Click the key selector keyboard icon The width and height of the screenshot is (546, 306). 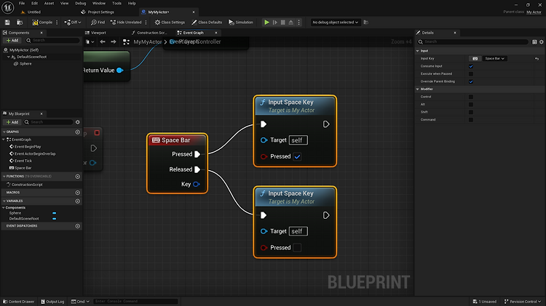tap(475, 58)
